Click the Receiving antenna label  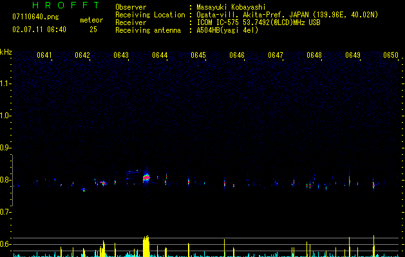coord(148,30)
